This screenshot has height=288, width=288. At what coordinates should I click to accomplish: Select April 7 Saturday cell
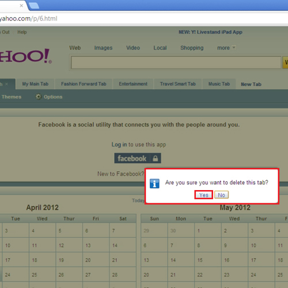pos(123,230)
